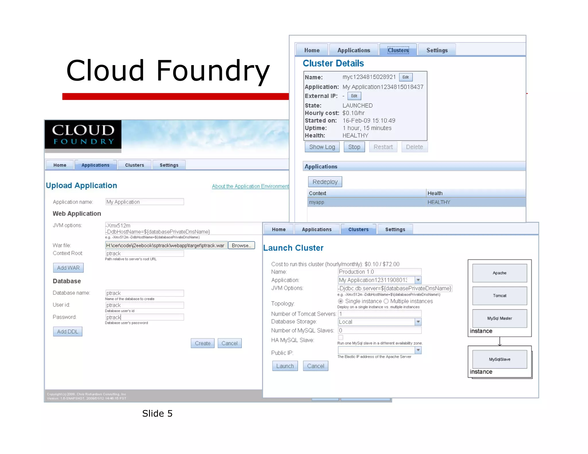This screenshot has width=588, height=454.
Task: Open Settings tab in Cluster Details window
Action: coord(437,50)
